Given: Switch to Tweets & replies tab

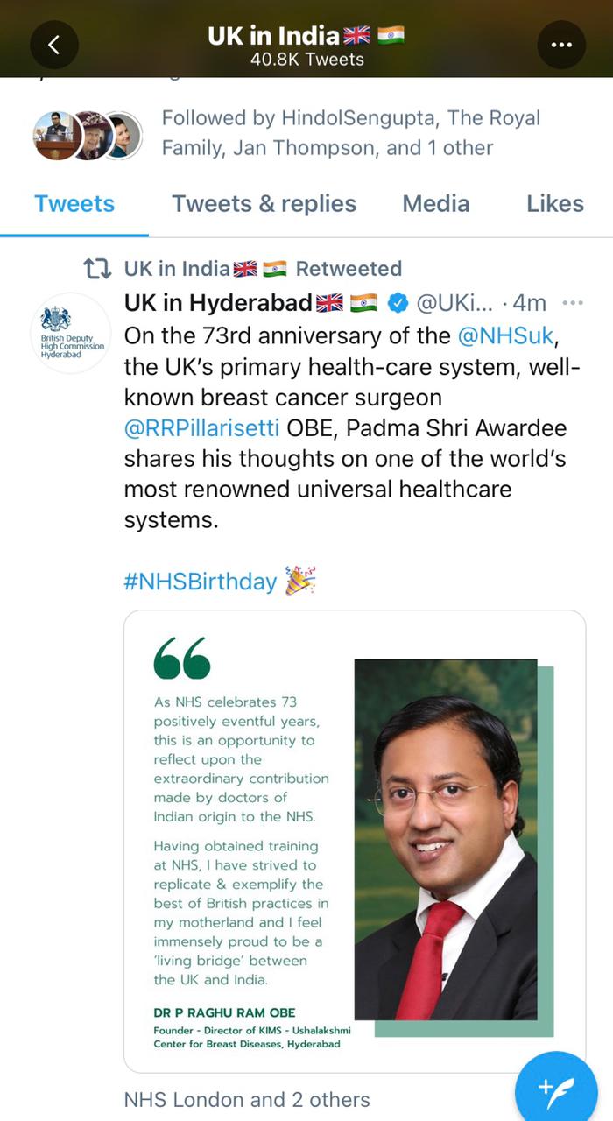Looking at the screenshot, I should coord(264,204).
